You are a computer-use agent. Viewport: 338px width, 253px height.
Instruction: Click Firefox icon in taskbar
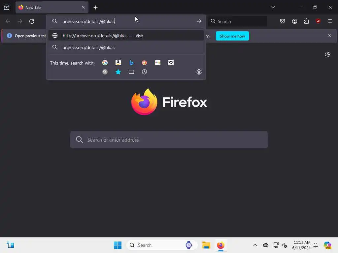click(x=220, y=245)
